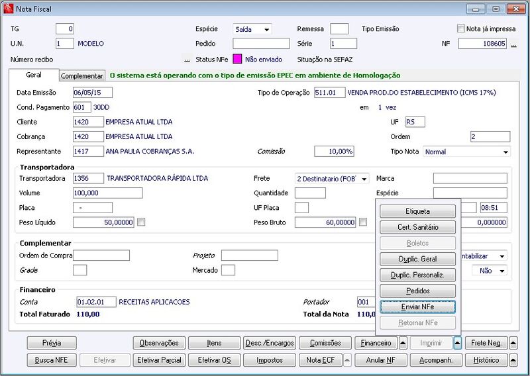Viewport: 530px width, 376px height.
Task: Expand the arrow beside Nota ECF button
Action: (x=347, y=361)
